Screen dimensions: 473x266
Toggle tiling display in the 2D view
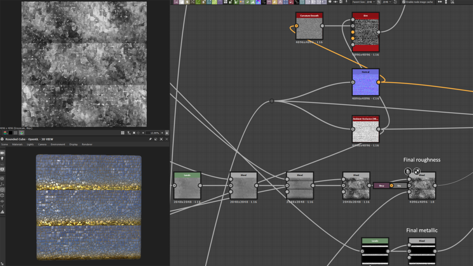129,133
